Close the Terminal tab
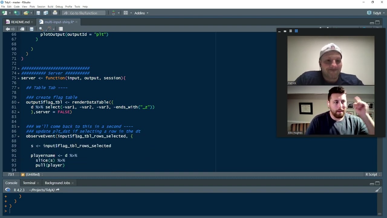 coord(38,183)
